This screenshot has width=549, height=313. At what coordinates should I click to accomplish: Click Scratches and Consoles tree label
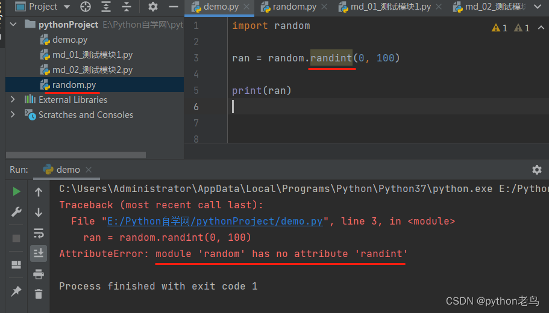[x=86, y=115]
